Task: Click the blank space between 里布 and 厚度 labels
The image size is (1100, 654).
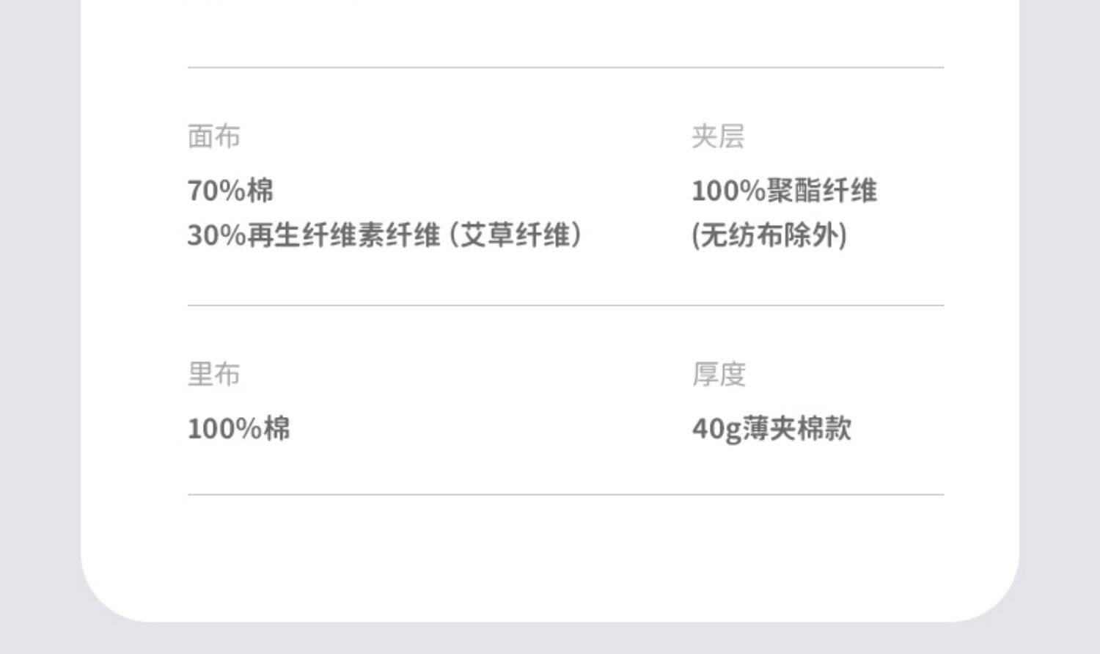Action: point(462,374)
